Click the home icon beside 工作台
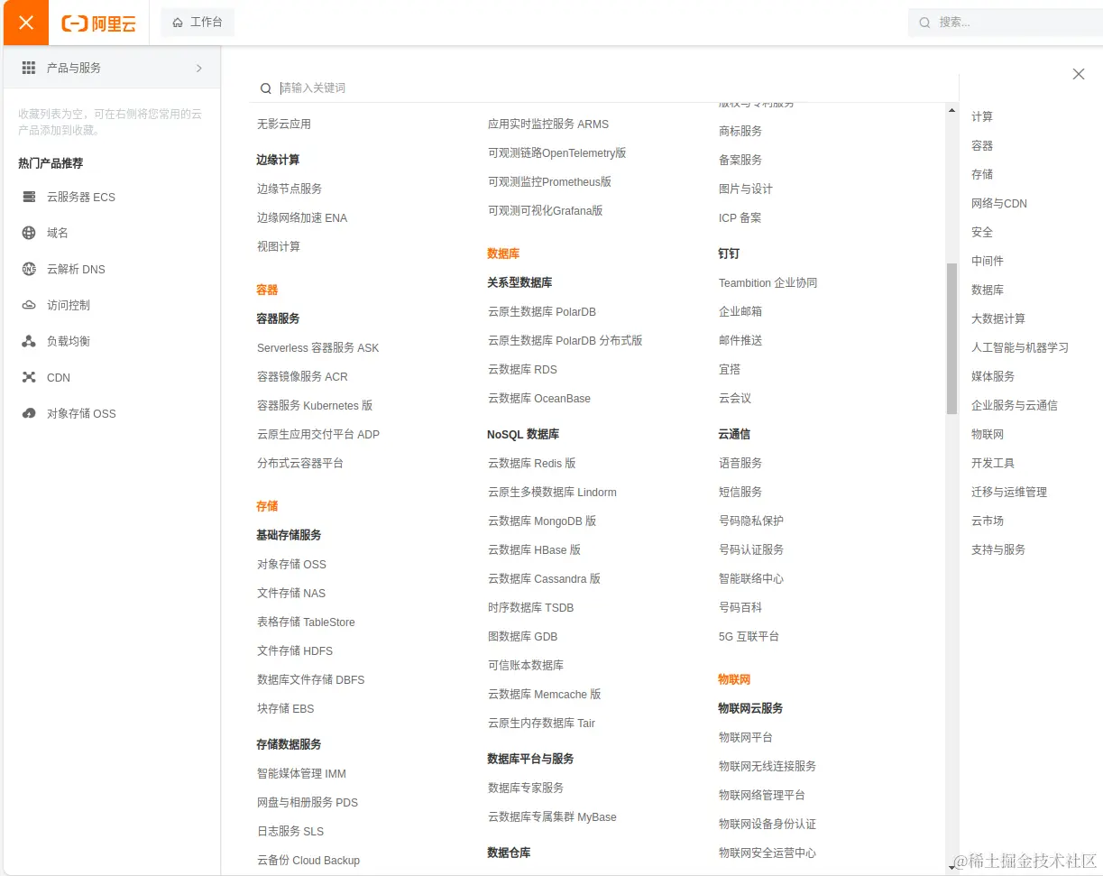This screenshot has height=876, width=1103. tap(178, 23)
